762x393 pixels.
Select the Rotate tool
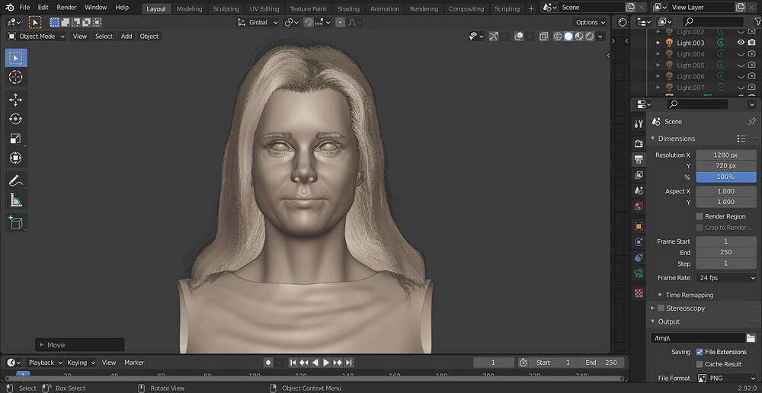click(x=16, y=119)
